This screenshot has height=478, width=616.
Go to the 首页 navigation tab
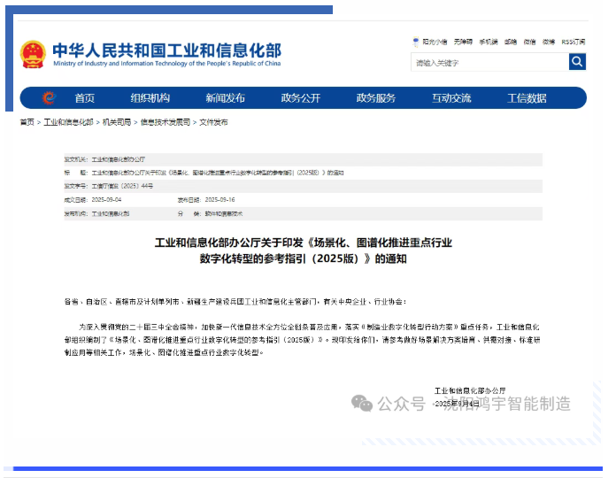tap(85, 97)
